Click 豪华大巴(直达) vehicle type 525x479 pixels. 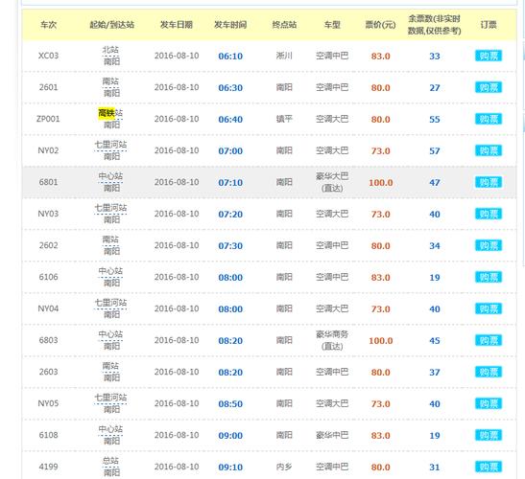click(x=332, y=182)
